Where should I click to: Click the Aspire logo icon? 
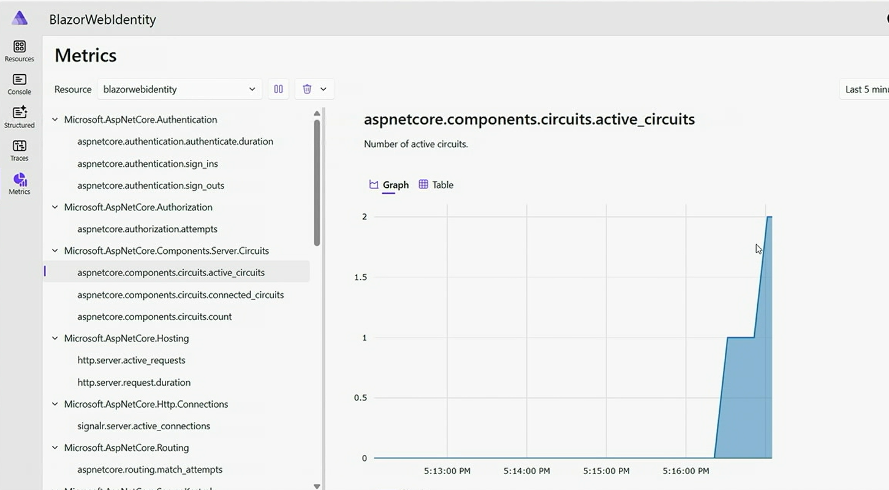coord(20,18)
